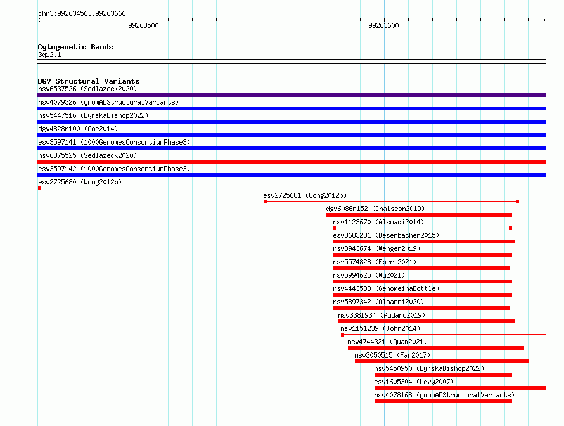The image size is (564, 426).
Task: Open esv3597141 (1000GenomesConsortiumPhase3) variant label
Action: (x=114, y=142)
